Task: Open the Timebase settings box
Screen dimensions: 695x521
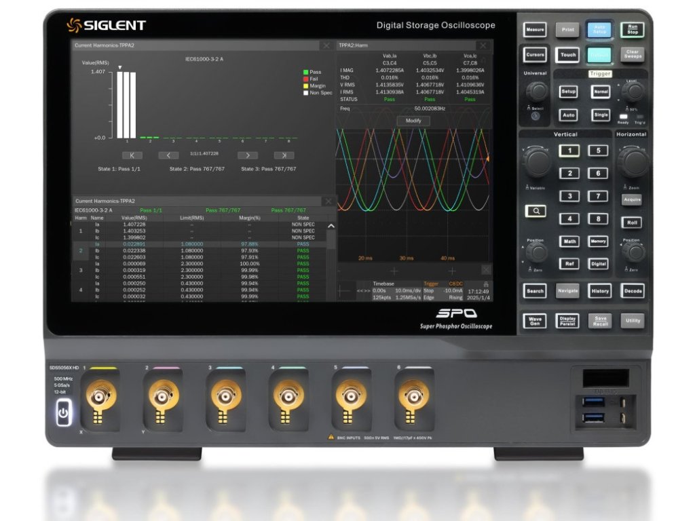Action: [x=394, y=291]
